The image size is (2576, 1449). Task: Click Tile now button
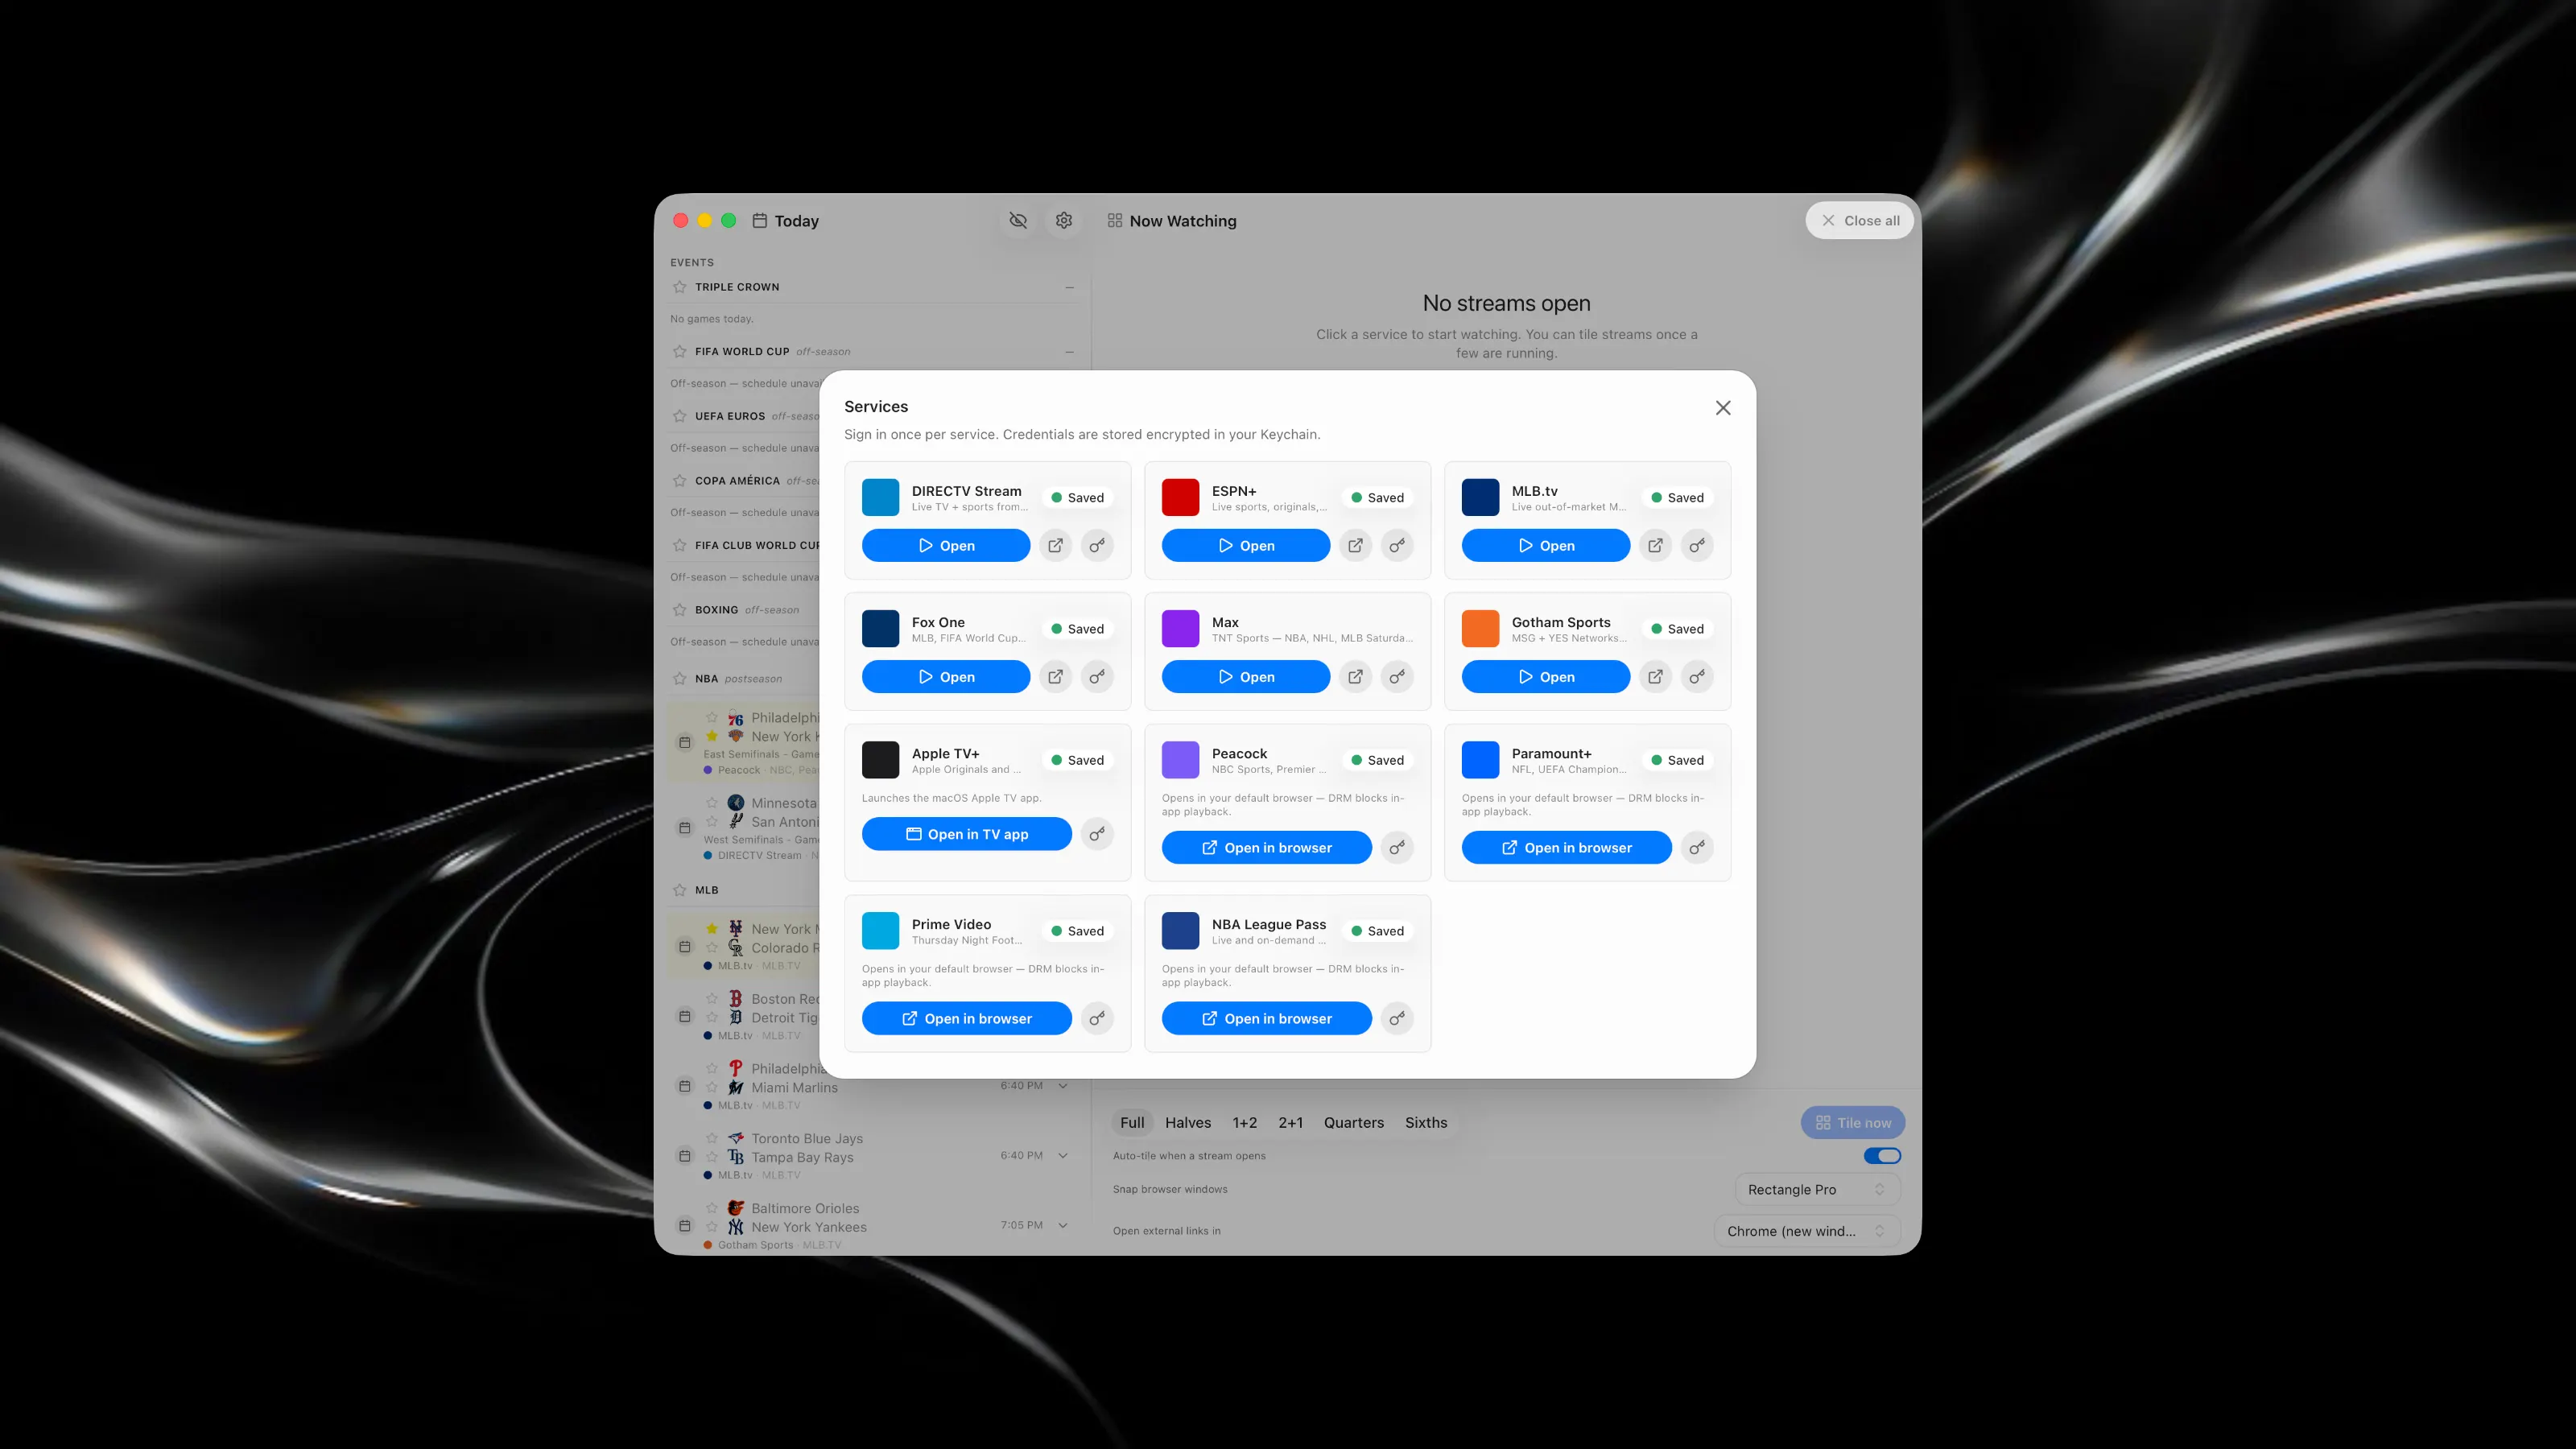tap(1853, 1122)
